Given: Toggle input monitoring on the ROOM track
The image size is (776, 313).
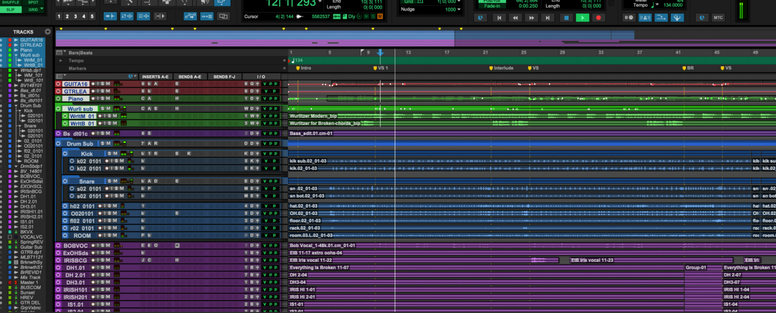Looking at the screenshot, I should [x=104, y=236].
